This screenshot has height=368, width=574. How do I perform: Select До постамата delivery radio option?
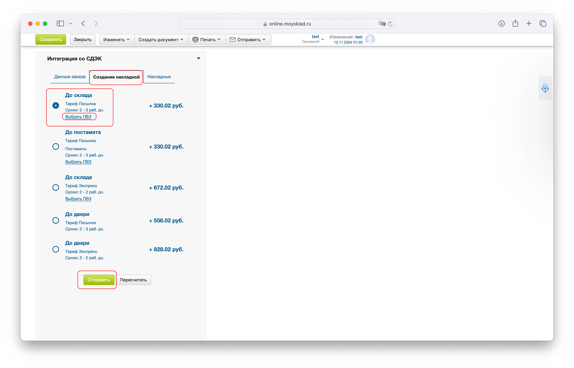[x=56, y=147]
